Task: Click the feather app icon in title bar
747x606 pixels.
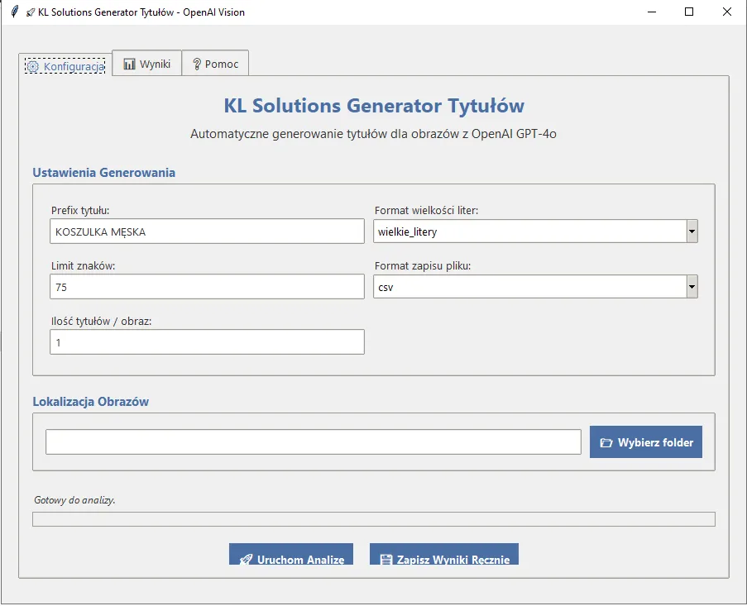Action: (x=14, y=12)
